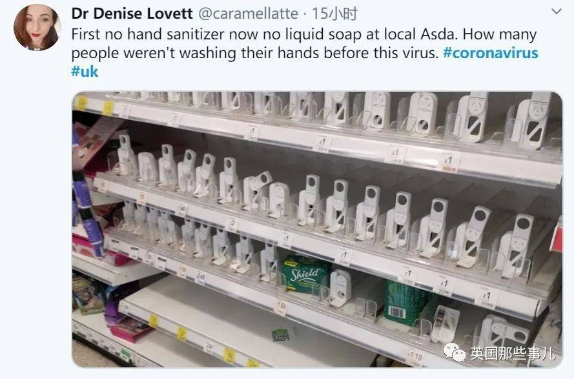The height and width of the screenshot is (379, 574).
Task: Click the 1.50 price label on shelf
Action: click(280, 306)
